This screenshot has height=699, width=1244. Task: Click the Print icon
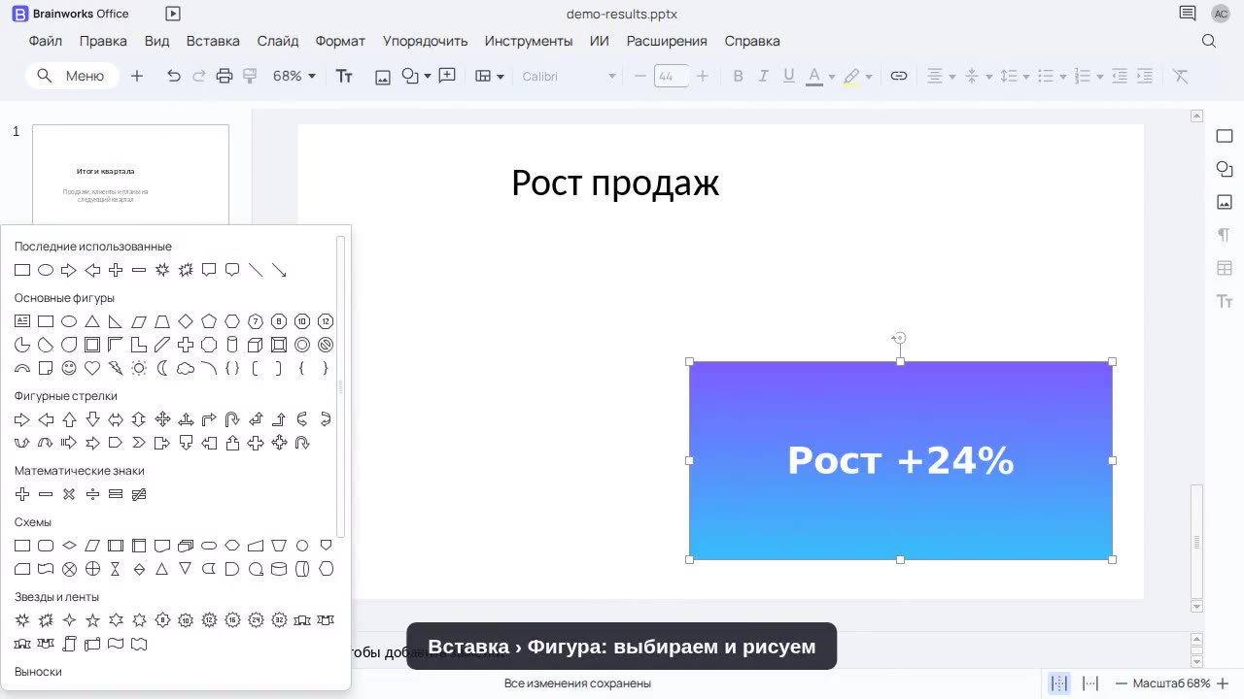click(225, 76)
